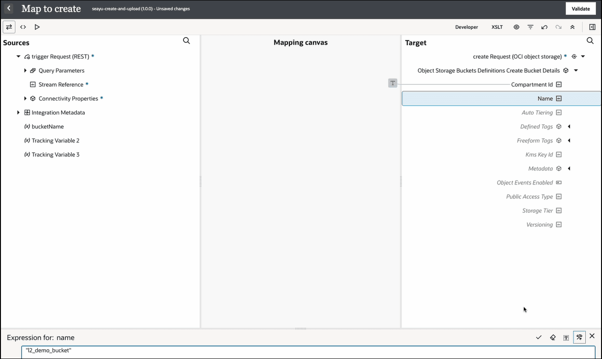Click the Compartment Id field icon
Screen dimensions: 602x359
click(x=559, y=85)
